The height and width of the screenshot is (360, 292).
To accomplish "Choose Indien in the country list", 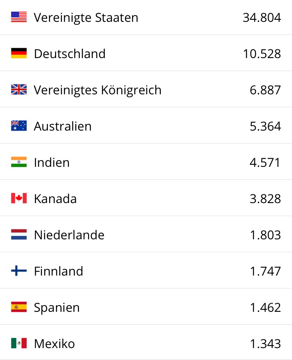I will click(52, 163).
